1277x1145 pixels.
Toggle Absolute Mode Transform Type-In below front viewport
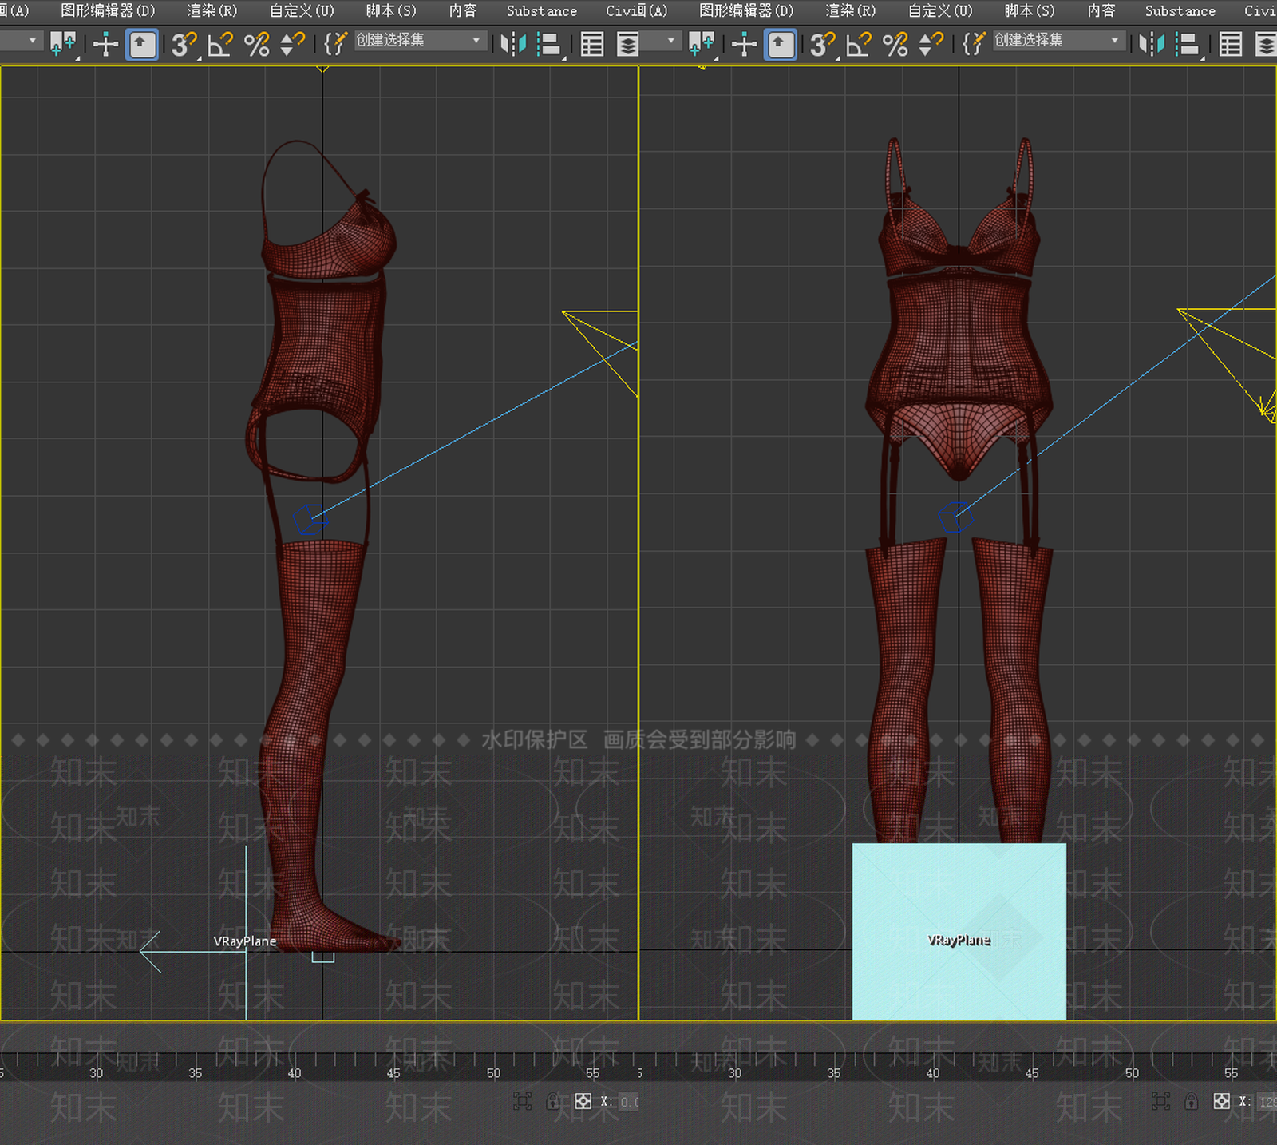[x=1222, y=1102]
